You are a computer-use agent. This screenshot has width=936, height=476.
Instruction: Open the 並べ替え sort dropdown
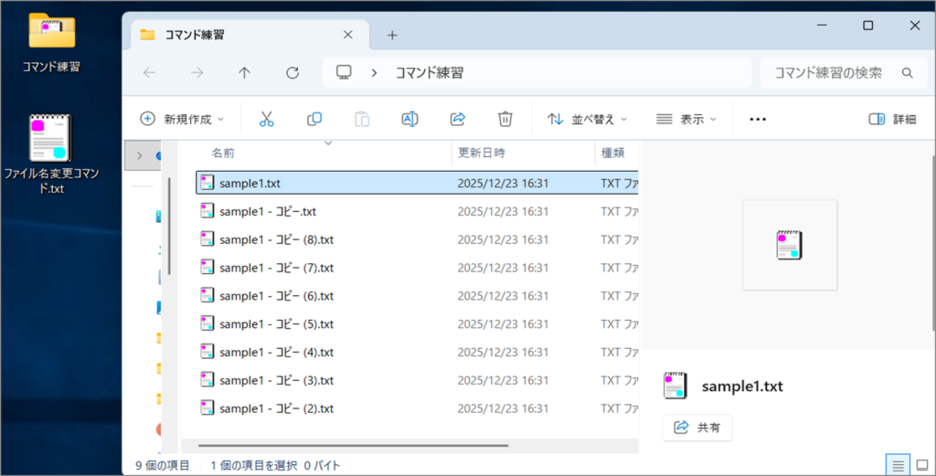tap(588, 119)
